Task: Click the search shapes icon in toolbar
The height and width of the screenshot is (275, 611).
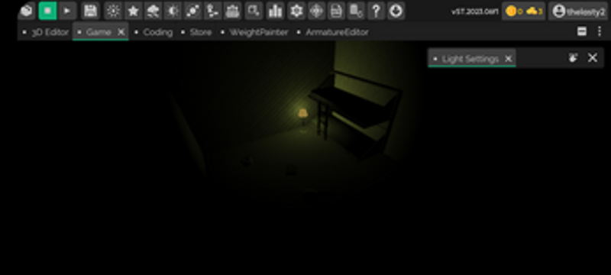Action: pos(254,11)
